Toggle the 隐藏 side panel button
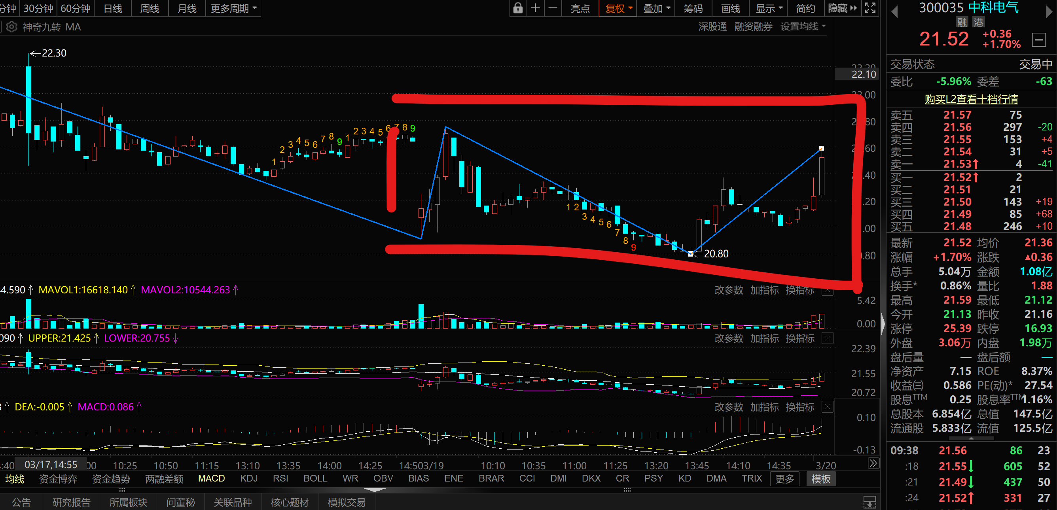This screenshot has width=1057, height=510. pyautogui.click(x=843, y=8)
